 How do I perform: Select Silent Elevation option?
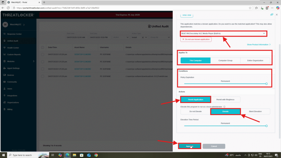click(255, 111)
